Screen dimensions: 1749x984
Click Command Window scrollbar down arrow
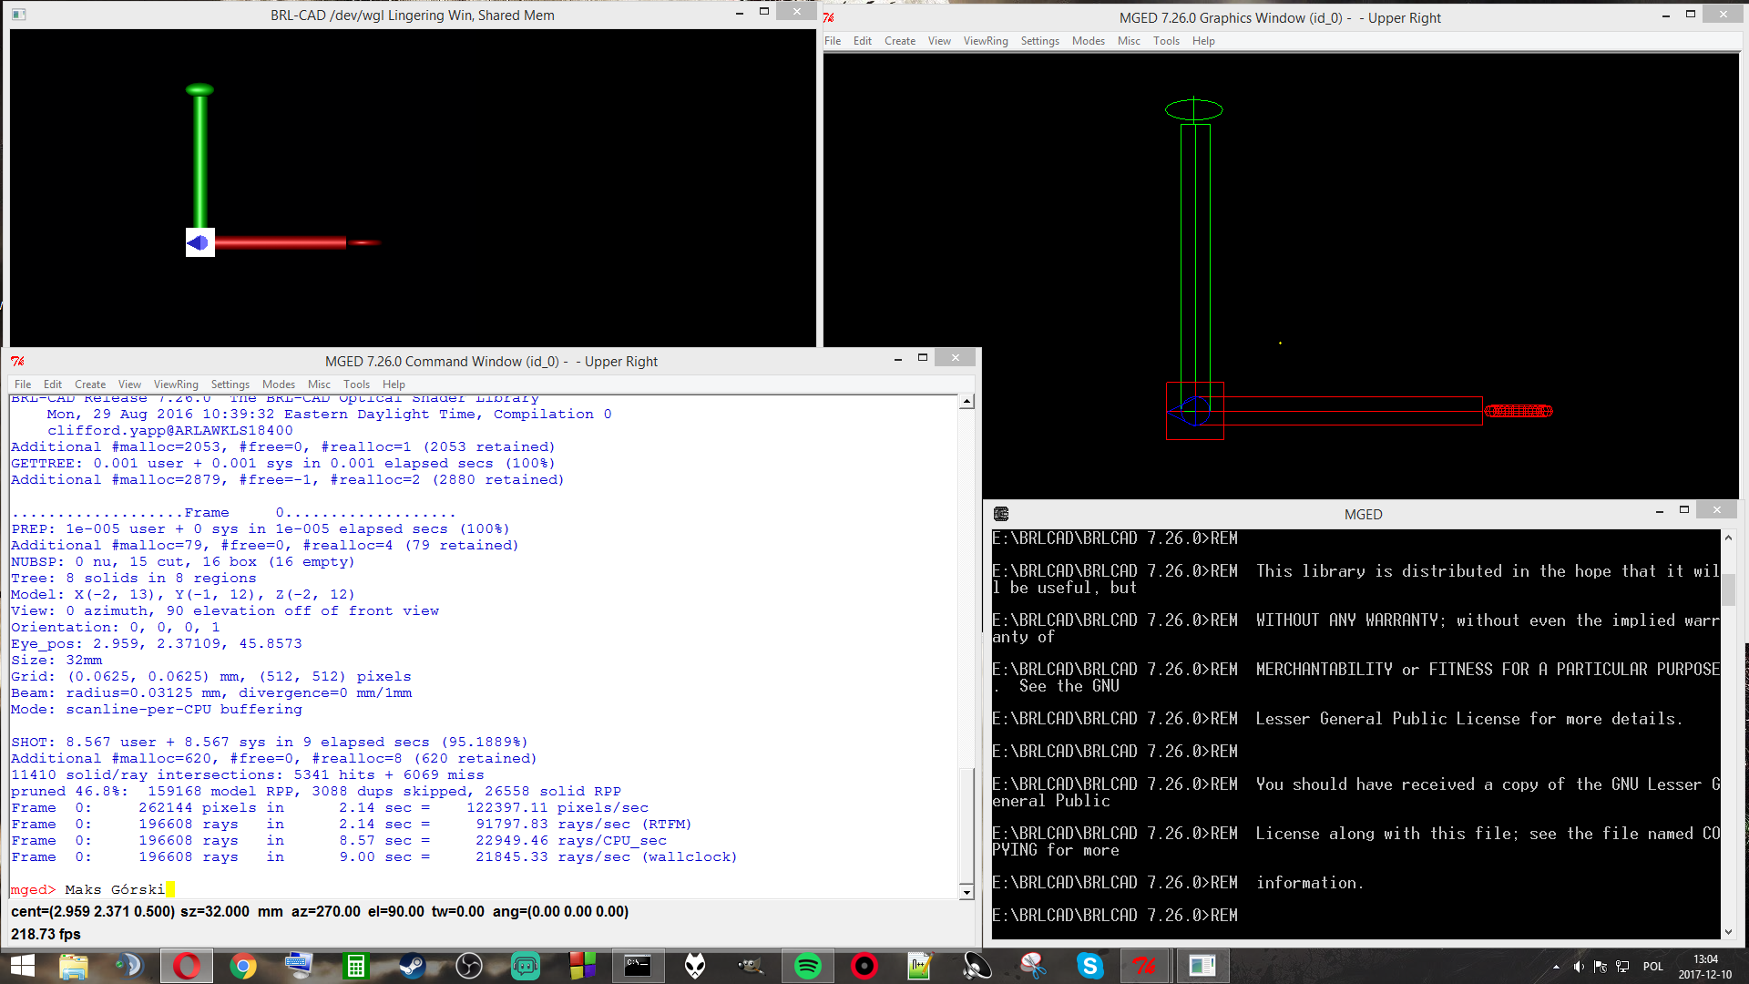point(967,892)
